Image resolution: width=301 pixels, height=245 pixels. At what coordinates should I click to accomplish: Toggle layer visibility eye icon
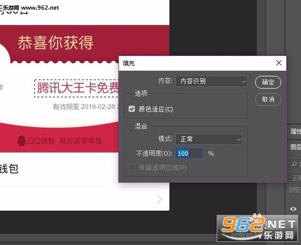coord(293,209)
